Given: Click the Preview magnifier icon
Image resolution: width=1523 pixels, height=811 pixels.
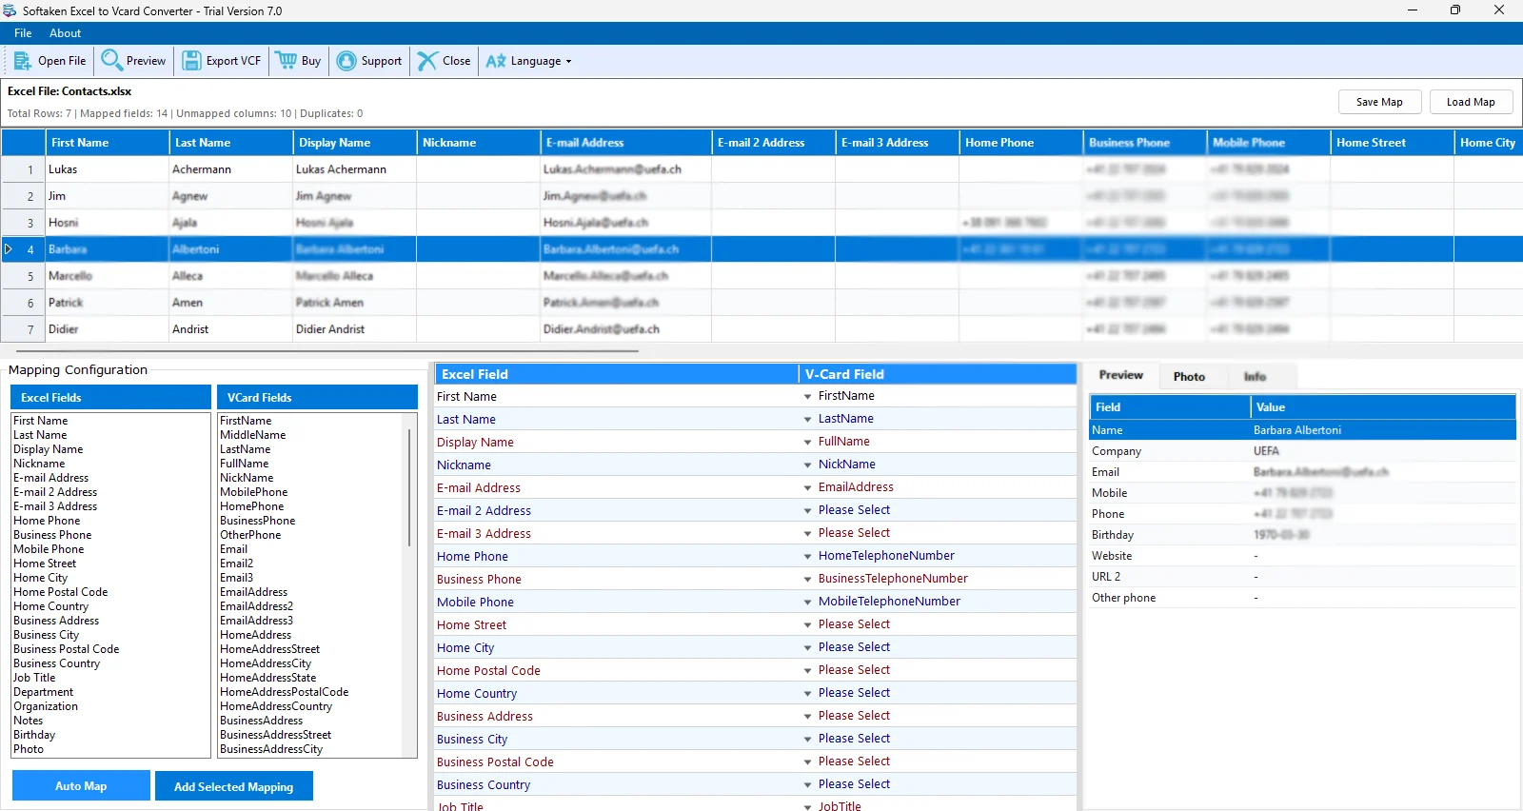Looking at the screenshot, I should pos(112,60).
